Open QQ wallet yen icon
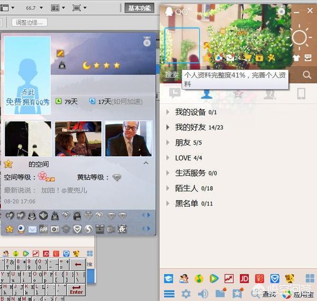The width and height of the screenshot is (317, 301). point(259,58)
